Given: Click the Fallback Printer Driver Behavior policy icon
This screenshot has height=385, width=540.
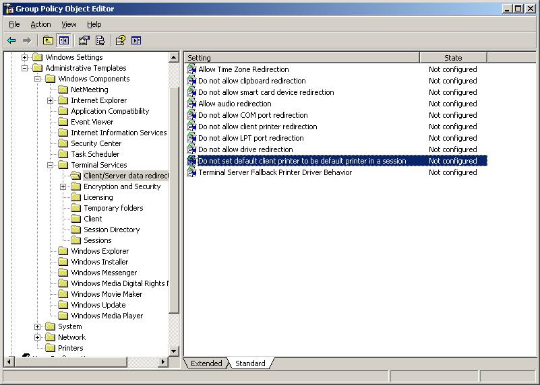Looking at the screenshot, I should (x=191, y=172).
